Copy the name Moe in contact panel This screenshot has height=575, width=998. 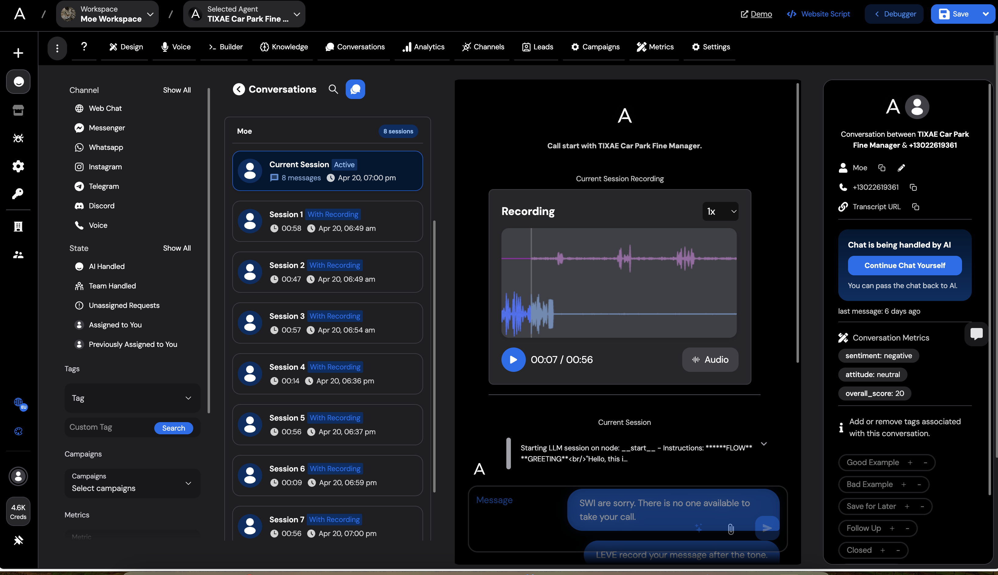pos(882,168)
